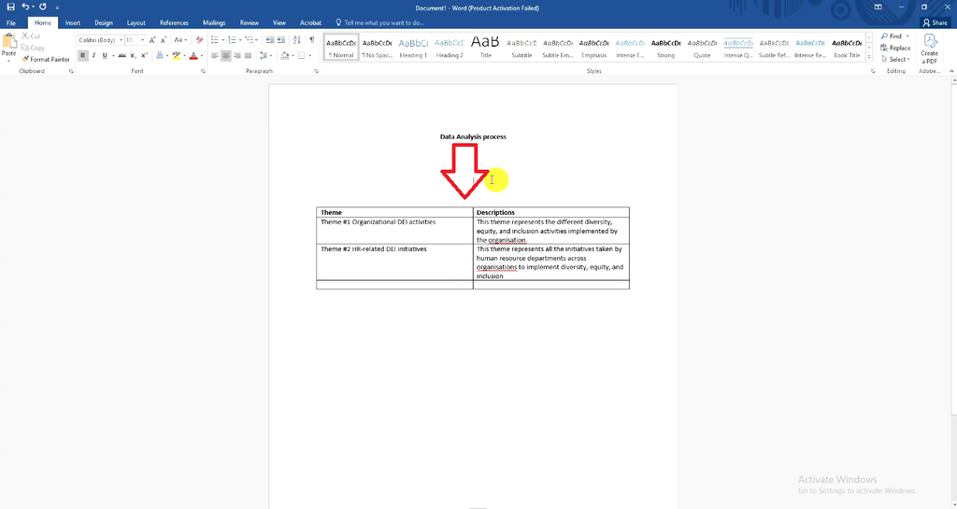Increase font size with grow font icon
The width and height of the screenshot is (957, 509).
pos(152,40)
